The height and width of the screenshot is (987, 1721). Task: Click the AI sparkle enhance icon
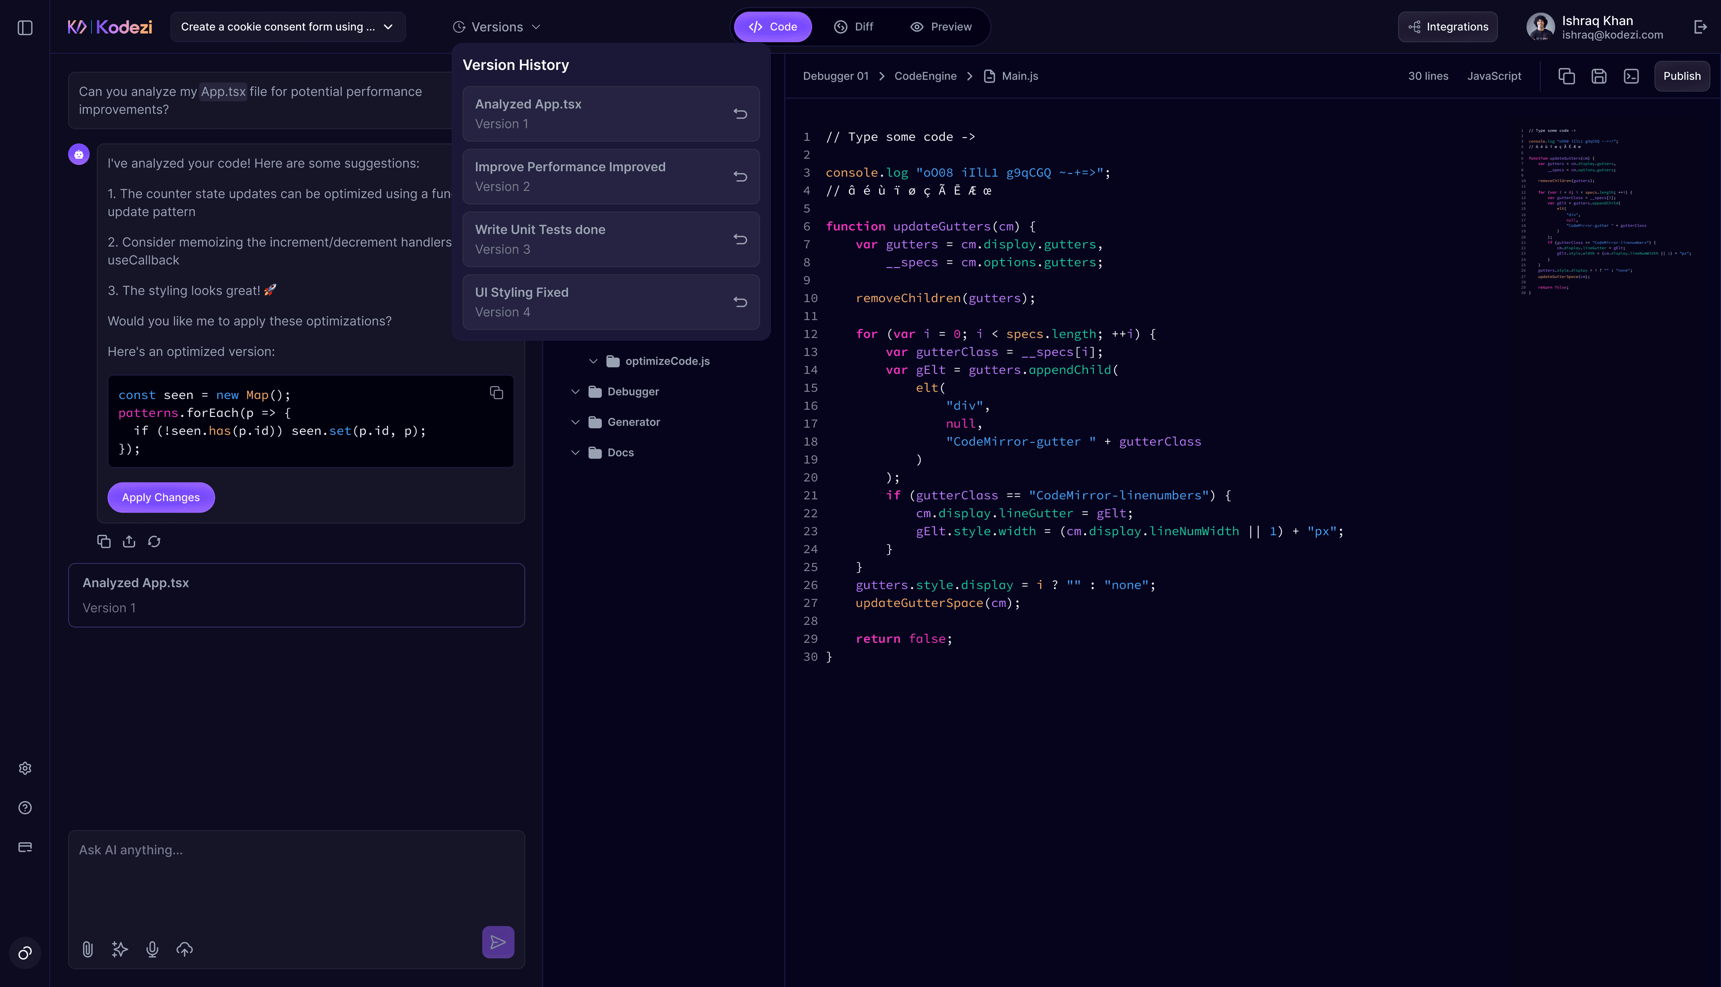119,949
